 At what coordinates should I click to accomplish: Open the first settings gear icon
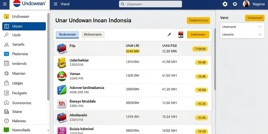point(225,4)
